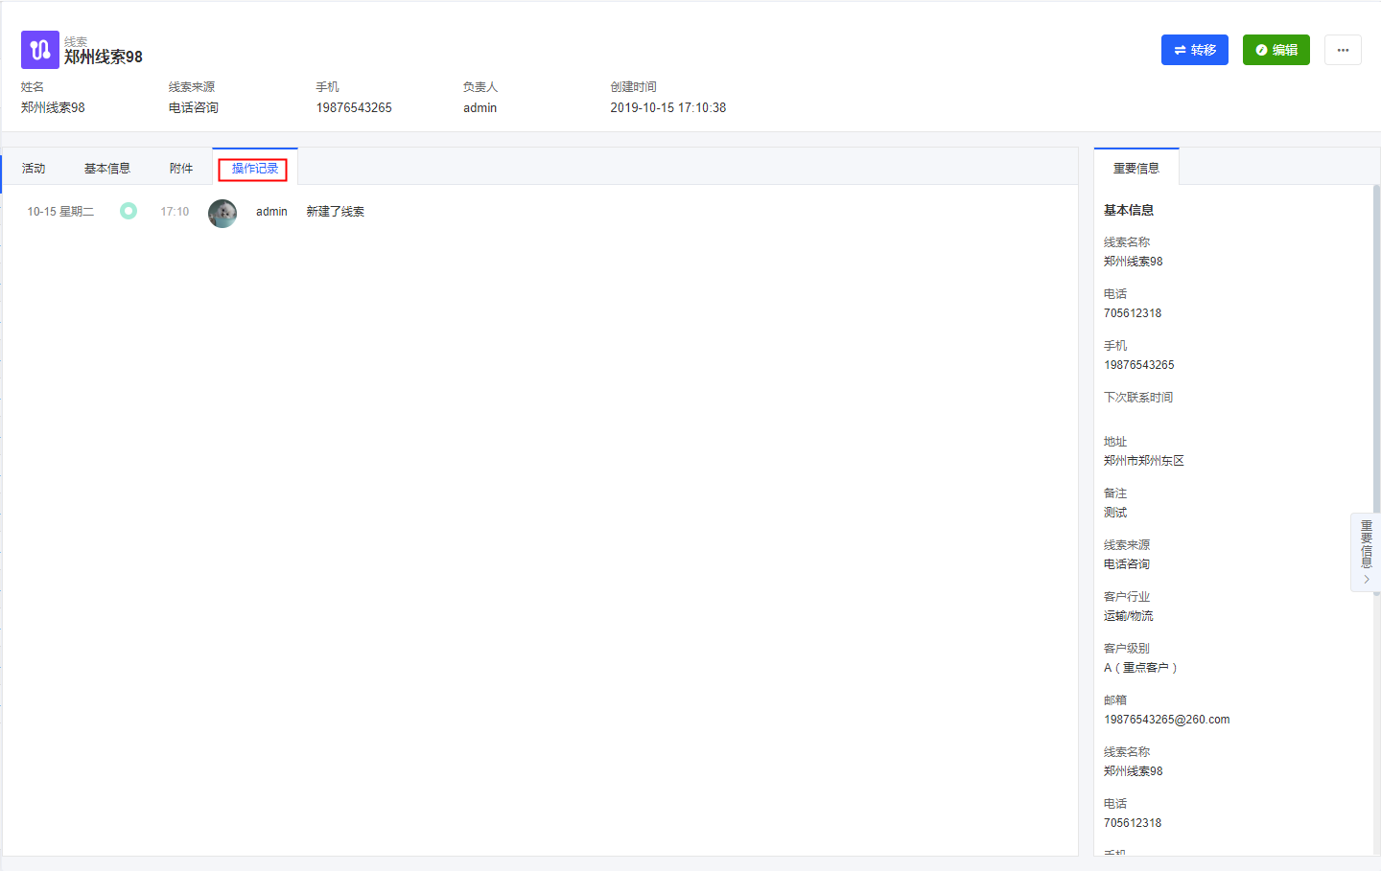Image resolution: width=1381 pixels, height=871 pixels.
Task: Open the 基本信息 tab
Action: pyautogui.click(x=106, y=169)
